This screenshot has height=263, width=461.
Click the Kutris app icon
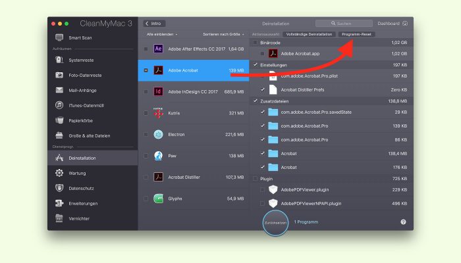[x=158, y=113]
